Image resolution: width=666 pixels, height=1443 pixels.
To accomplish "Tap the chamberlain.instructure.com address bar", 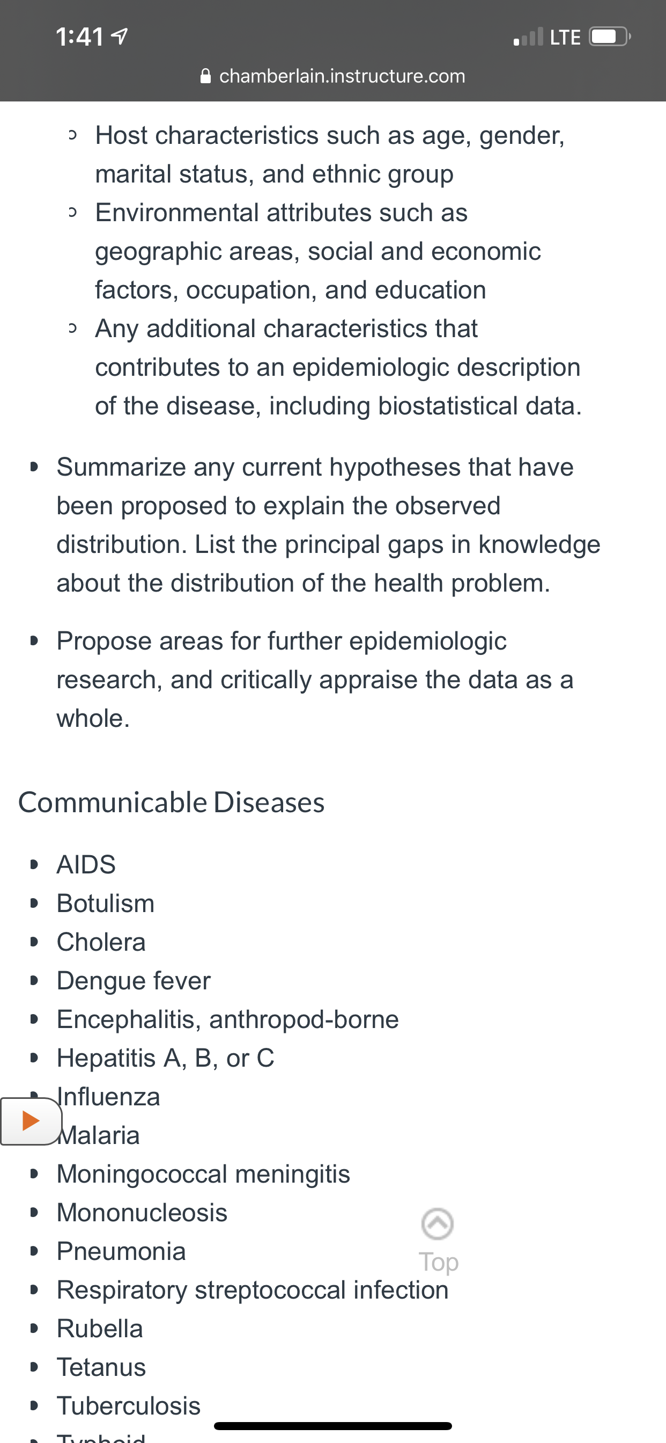I will 333,76.
